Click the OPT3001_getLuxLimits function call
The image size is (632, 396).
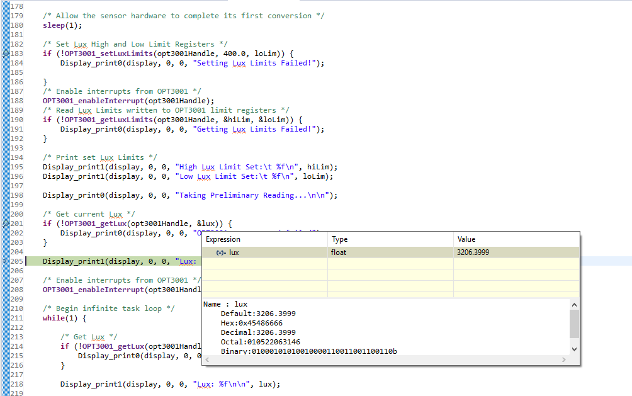109,120
